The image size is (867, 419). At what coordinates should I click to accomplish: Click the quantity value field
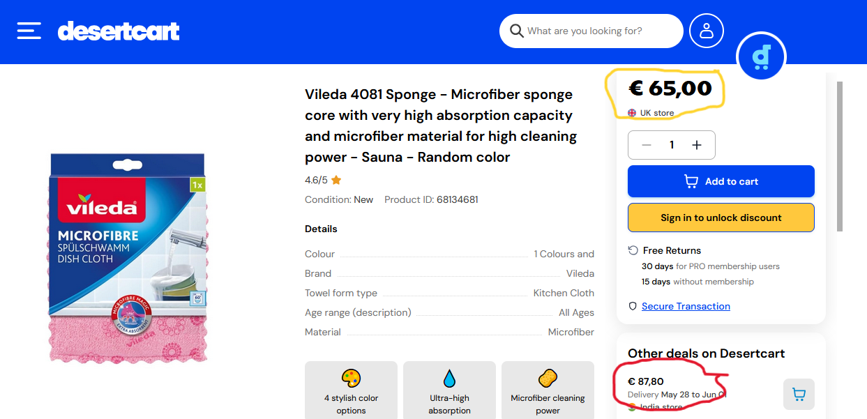pyautogui.click(x=672, y=145)
